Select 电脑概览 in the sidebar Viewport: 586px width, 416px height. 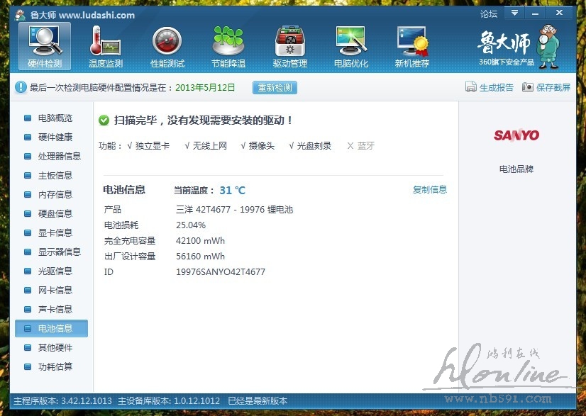[x=55, y=118]
